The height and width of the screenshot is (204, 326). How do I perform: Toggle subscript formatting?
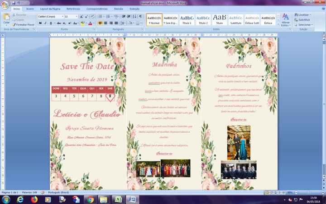tap(64, 23)
